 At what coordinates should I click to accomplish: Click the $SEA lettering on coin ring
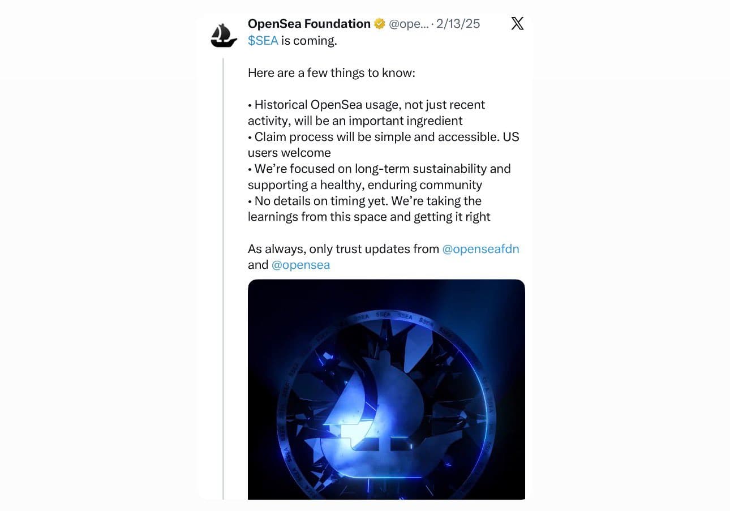pyautogui.click(x=405, y=316)
